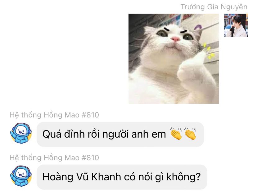
Task: Click the #810 tag above the "Quá đỉnh rồi" message
Action: tap(90, 115)
